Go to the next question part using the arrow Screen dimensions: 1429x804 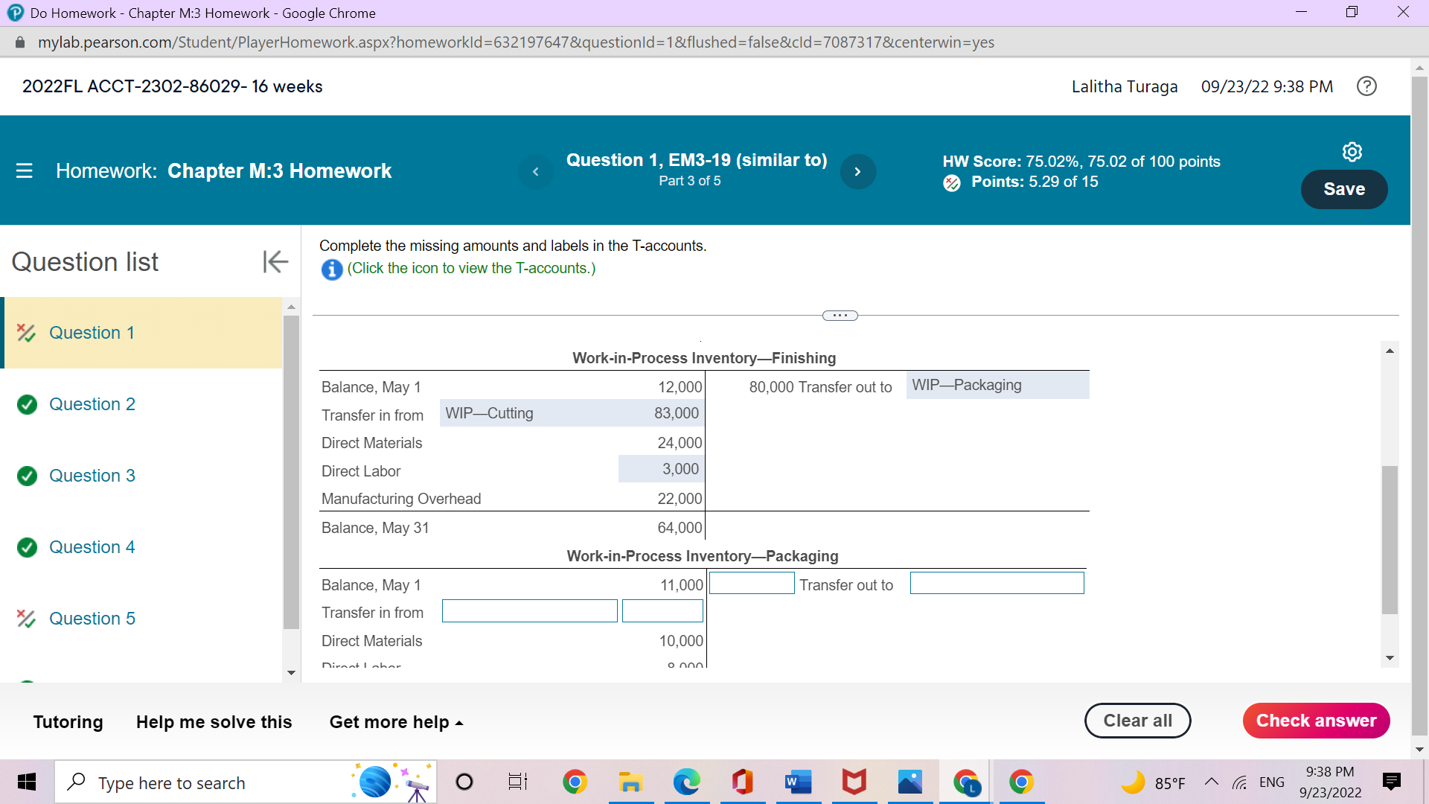(857, 171)
